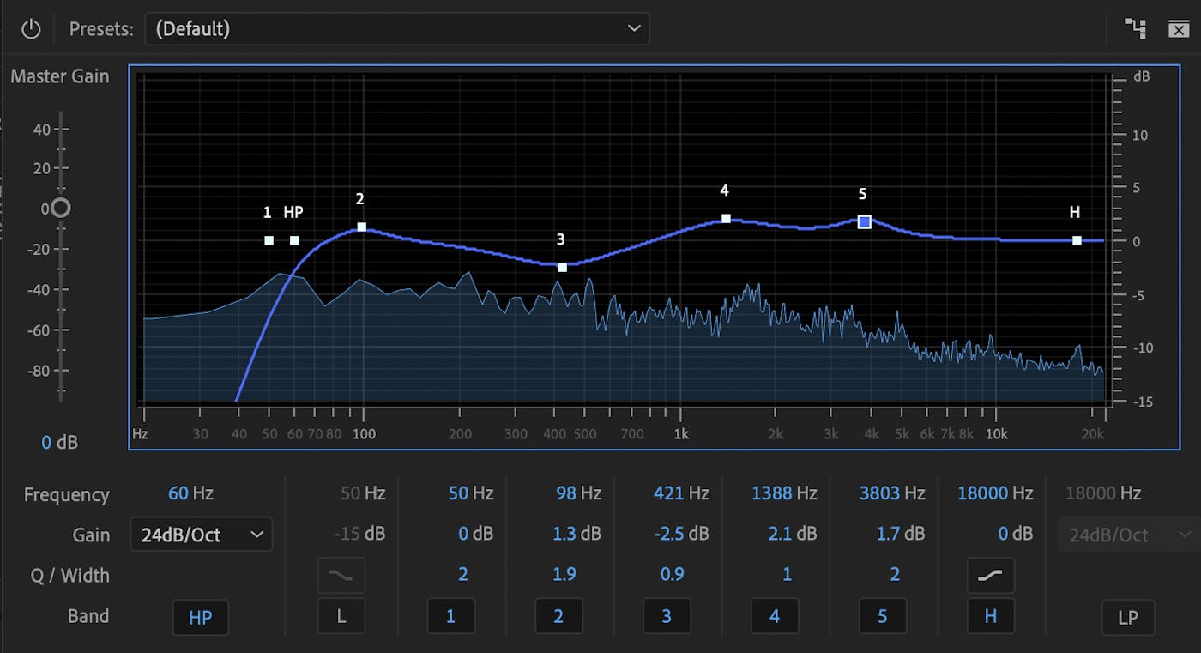Toggle band 5 button
This screenshot has width=1201, height=653.
(883, 616)
